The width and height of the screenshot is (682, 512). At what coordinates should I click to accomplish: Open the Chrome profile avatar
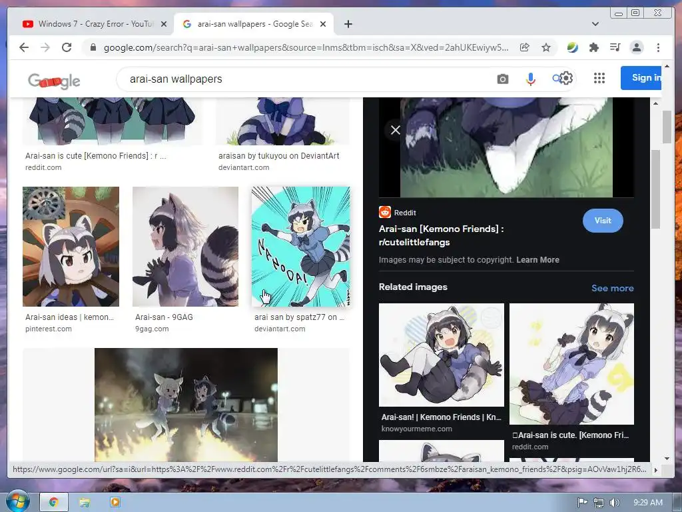pos(637,47)
